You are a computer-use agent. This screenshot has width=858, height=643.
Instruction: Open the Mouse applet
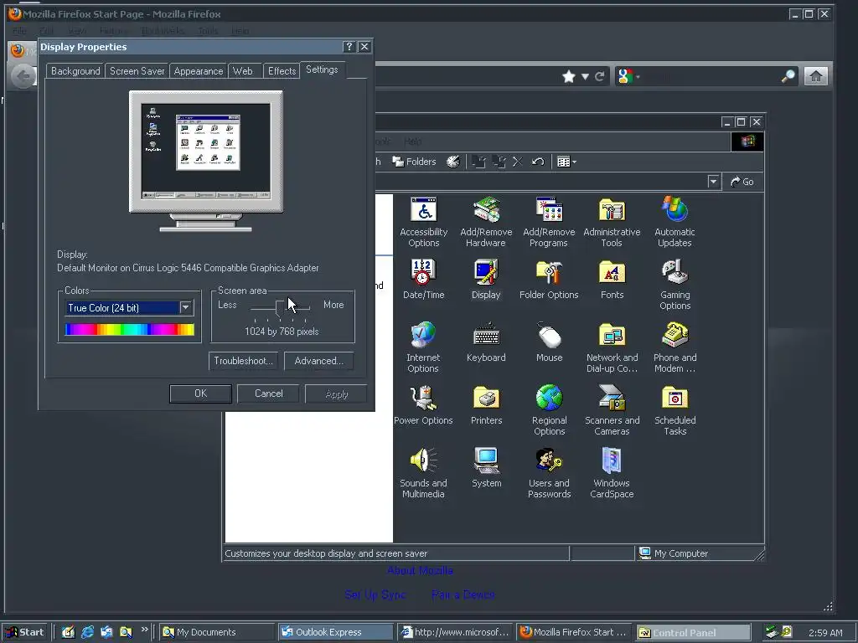coord(549,342)
